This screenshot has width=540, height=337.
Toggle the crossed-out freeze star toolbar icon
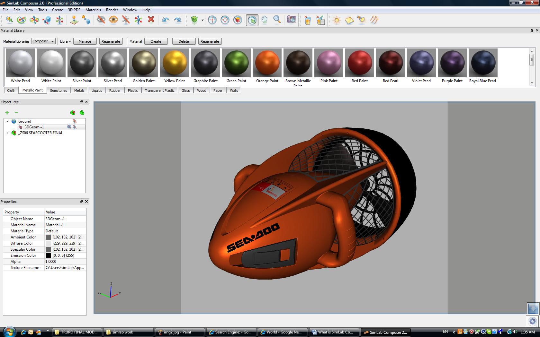click(x=126, y=20)
